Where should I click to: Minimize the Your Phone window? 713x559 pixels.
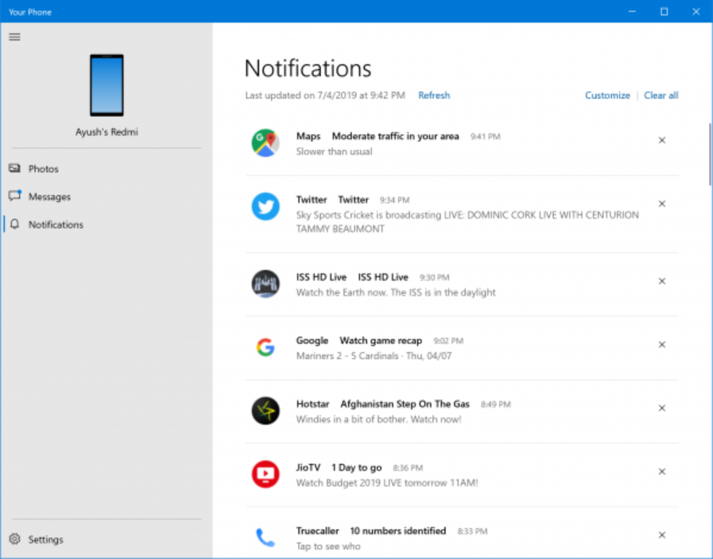tap(632, 11)
